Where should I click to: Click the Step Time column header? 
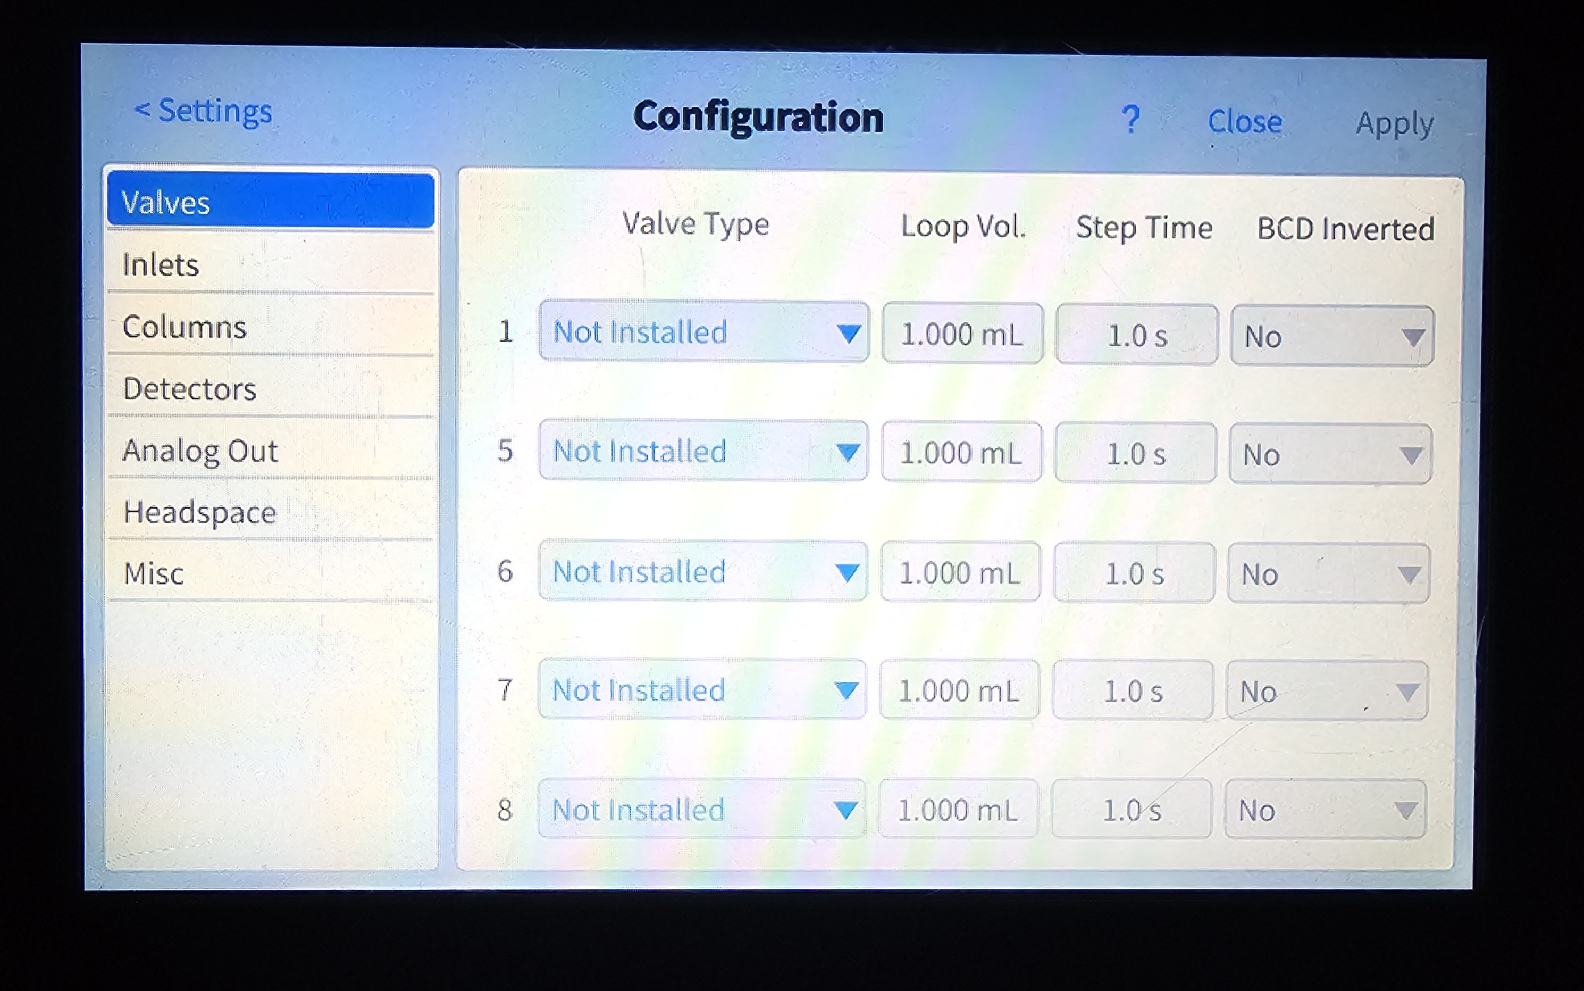1144,228
